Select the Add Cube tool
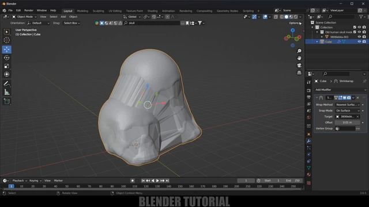 click(6, 101)
